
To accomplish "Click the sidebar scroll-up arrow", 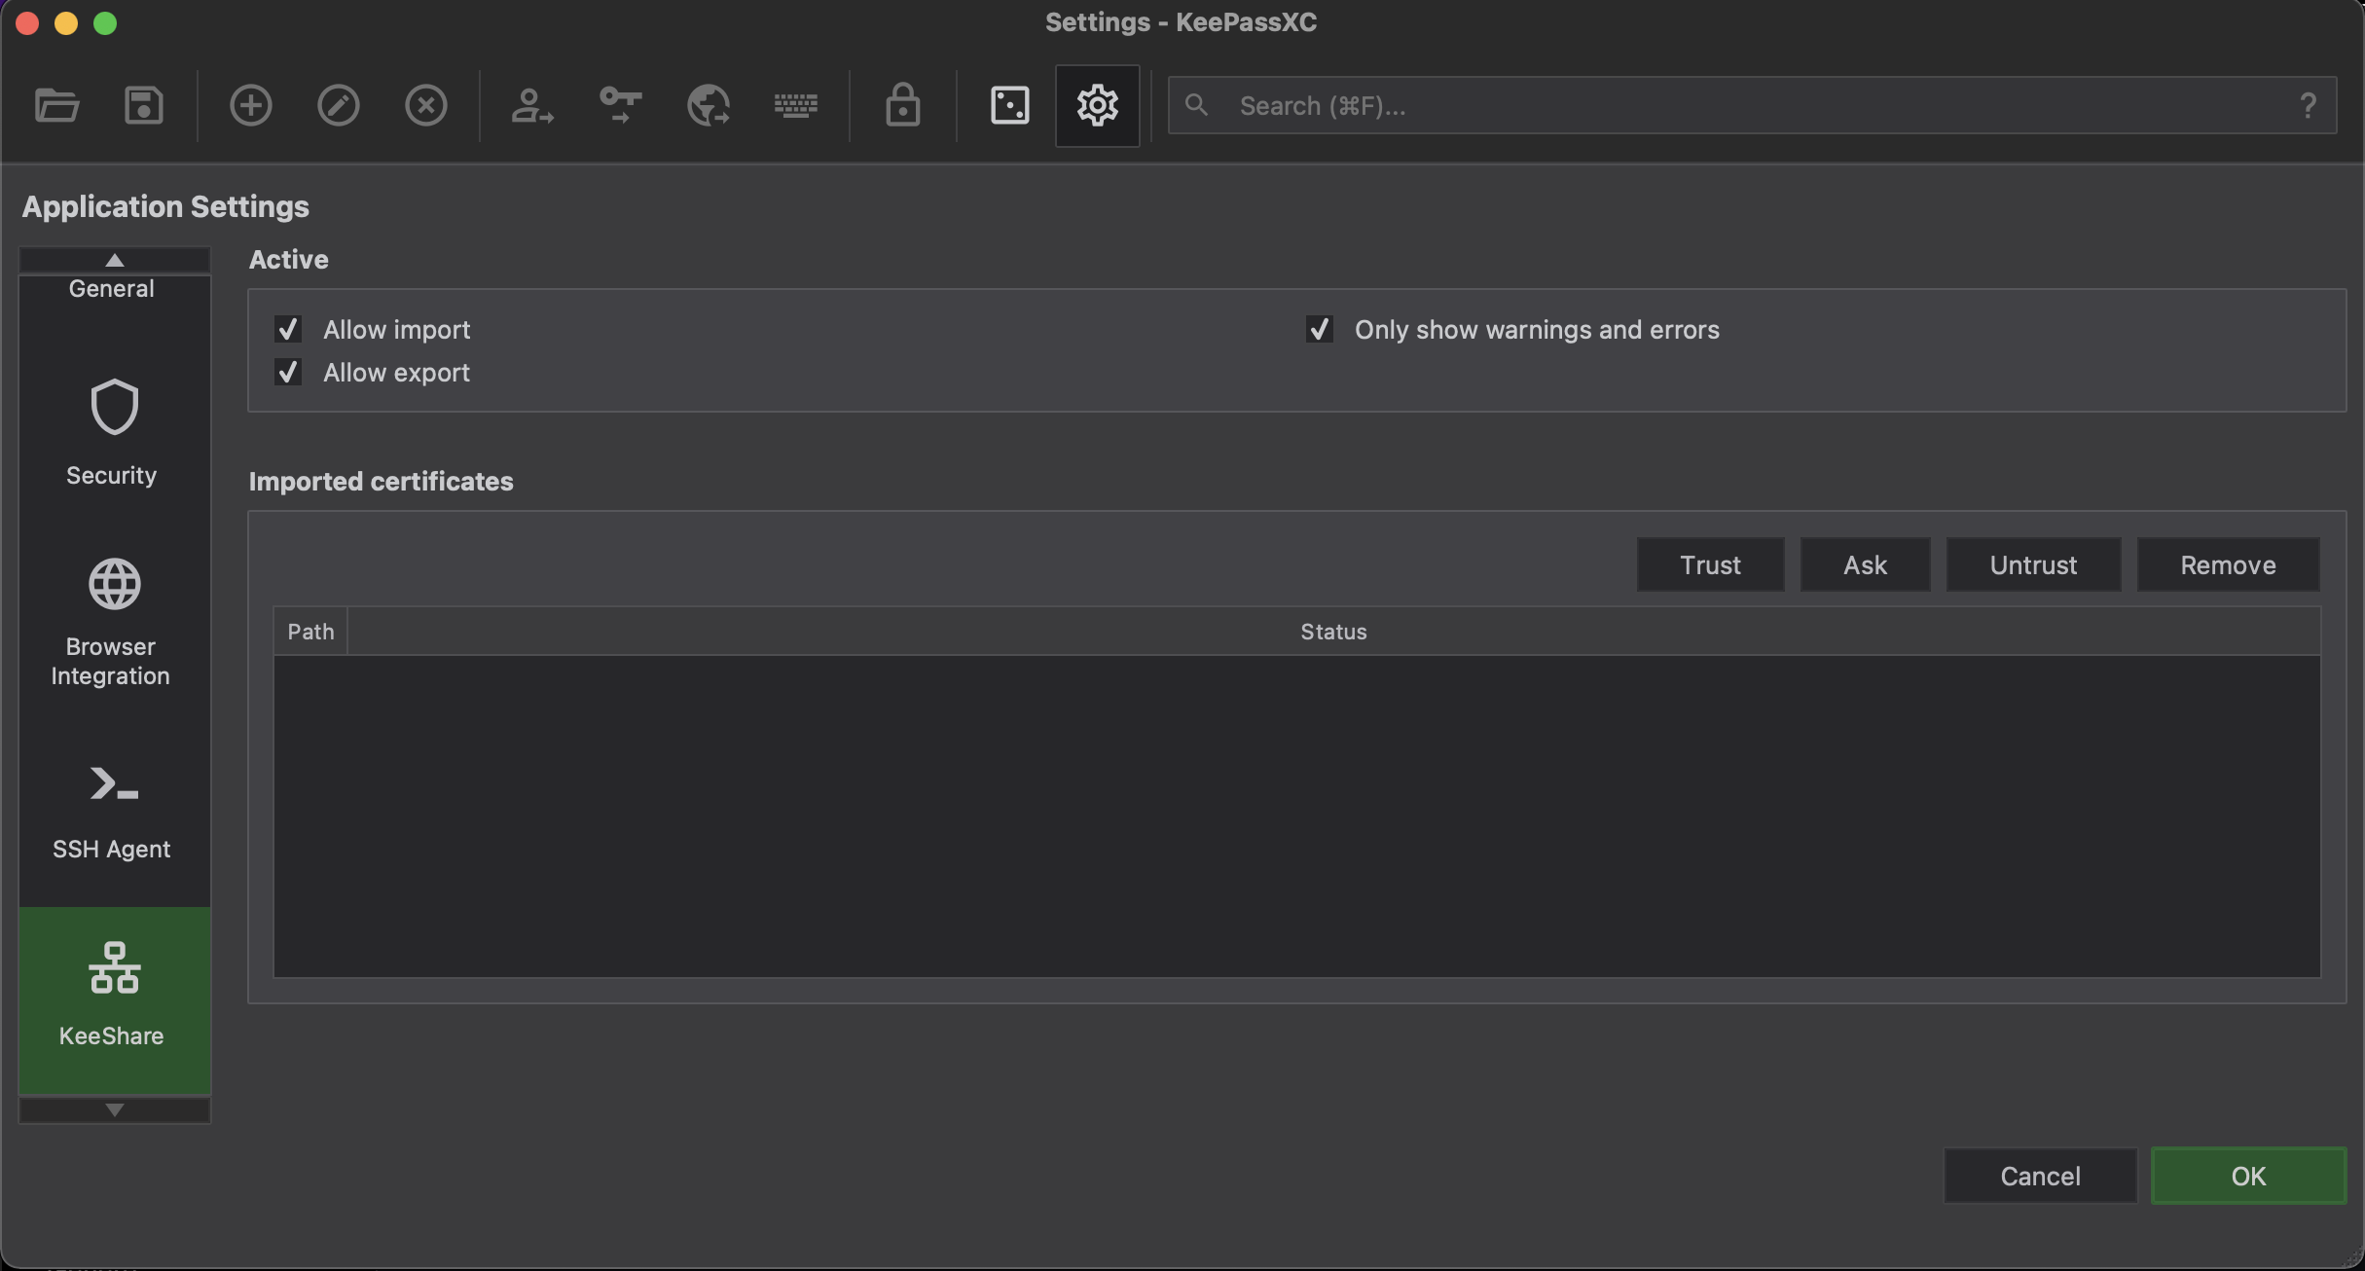I will coord(114,260).
